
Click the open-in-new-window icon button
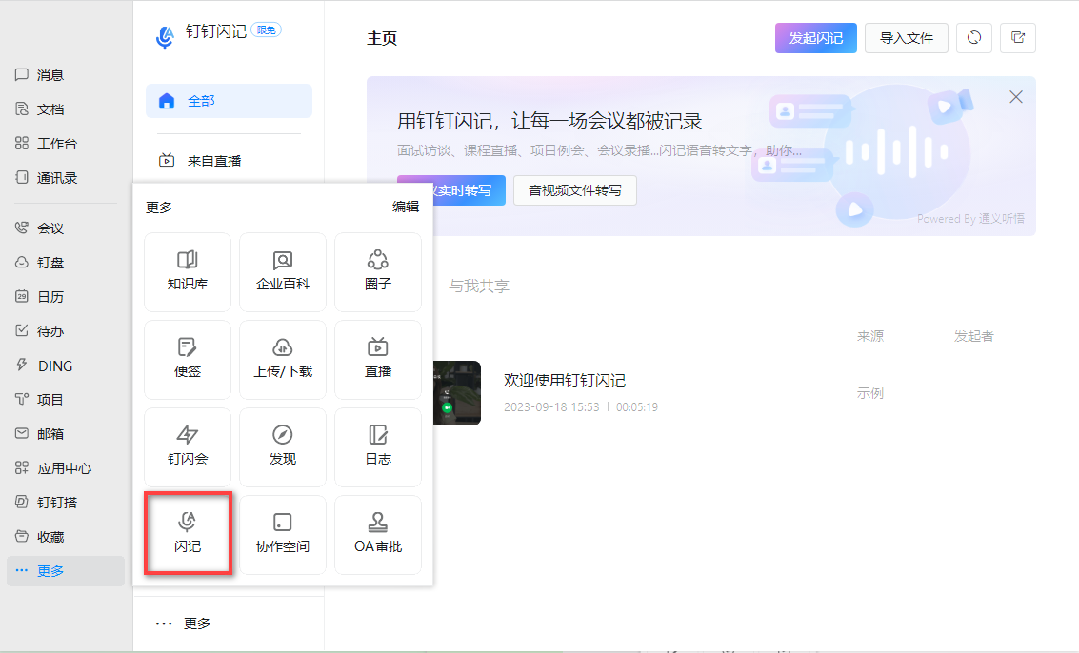[1018, 38]
